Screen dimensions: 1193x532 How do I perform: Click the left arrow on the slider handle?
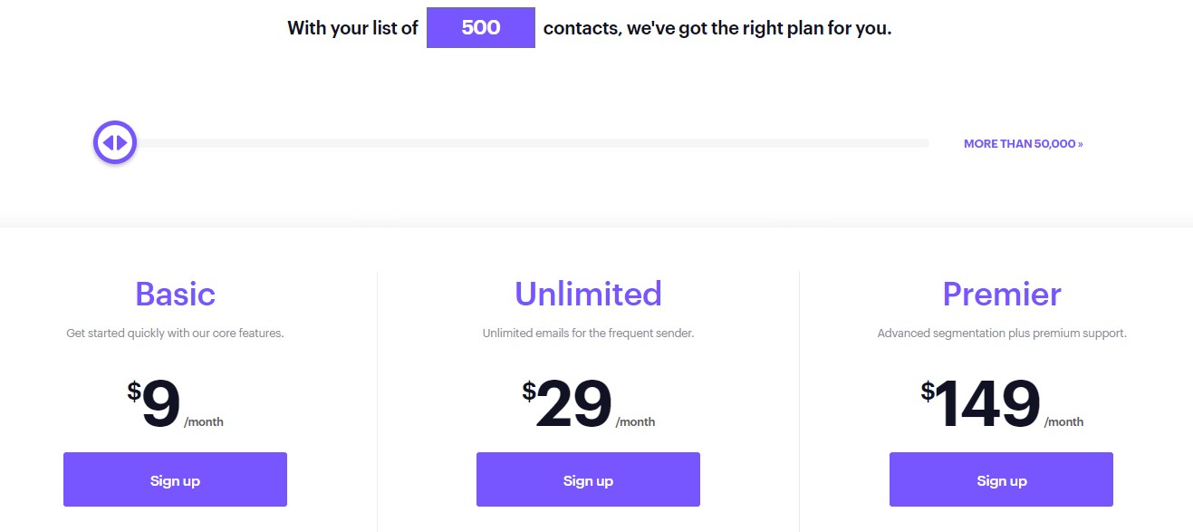click(x=108, y=143)
